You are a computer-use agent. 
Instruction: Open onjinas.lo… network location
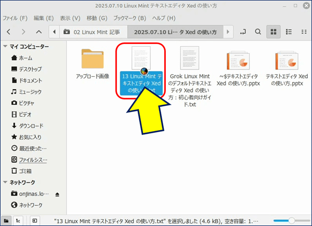[30, 194]
